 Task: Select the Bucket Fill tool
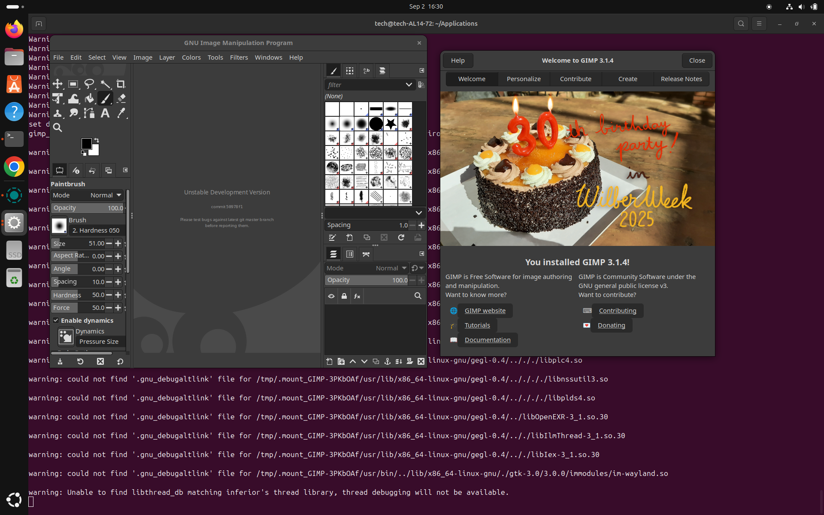tap(89, 99)
